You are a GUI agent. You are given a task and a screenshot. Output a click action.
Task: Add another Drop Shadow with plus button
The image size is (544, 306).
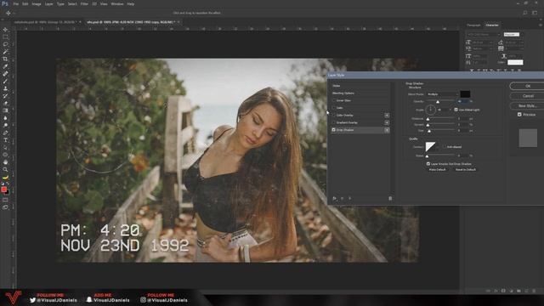(x=387, y=130)
